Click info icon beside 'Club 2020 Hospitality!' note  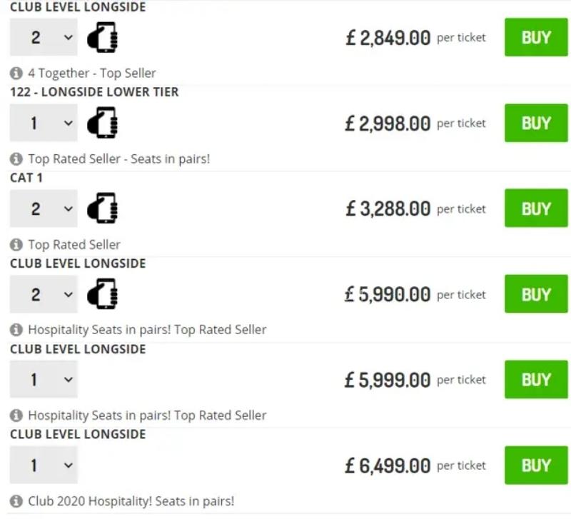click(16, 501)
